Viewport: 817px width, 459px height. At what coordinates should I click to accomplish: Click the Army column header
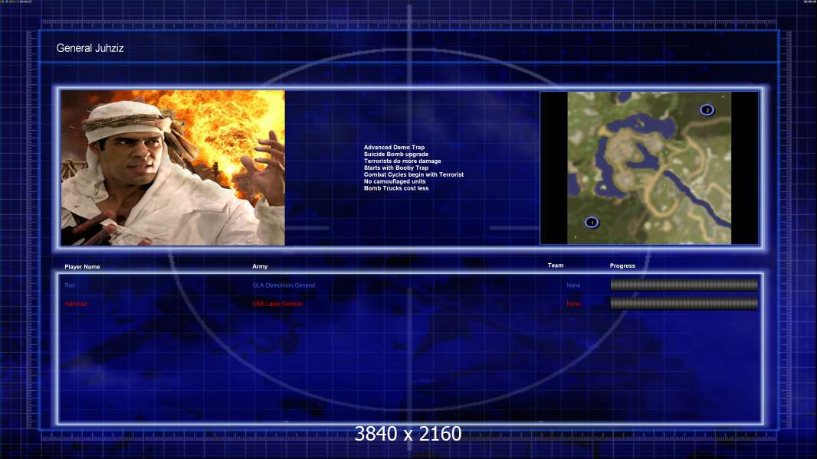click(x=260, y=266)
